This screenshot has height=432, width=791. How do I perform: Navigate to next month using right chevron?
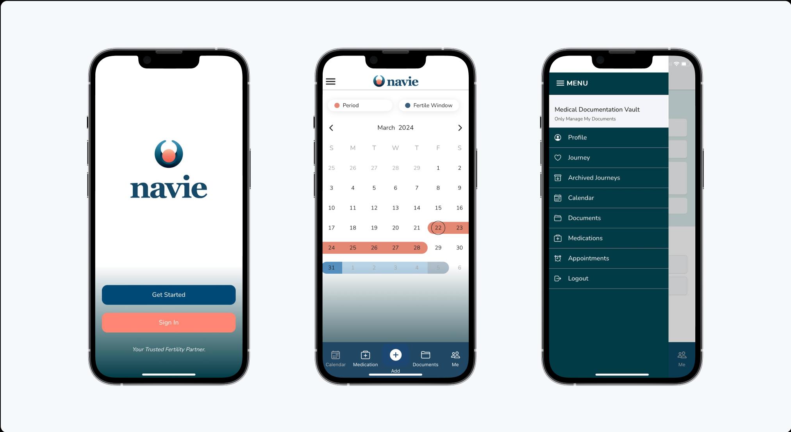coord(460,128)
